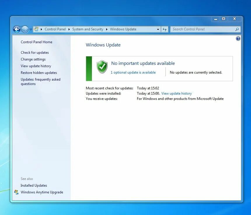The width and height of the screenshot is (251, 215).
Task: Open Control Panel Home
Action: click(36, 42)
